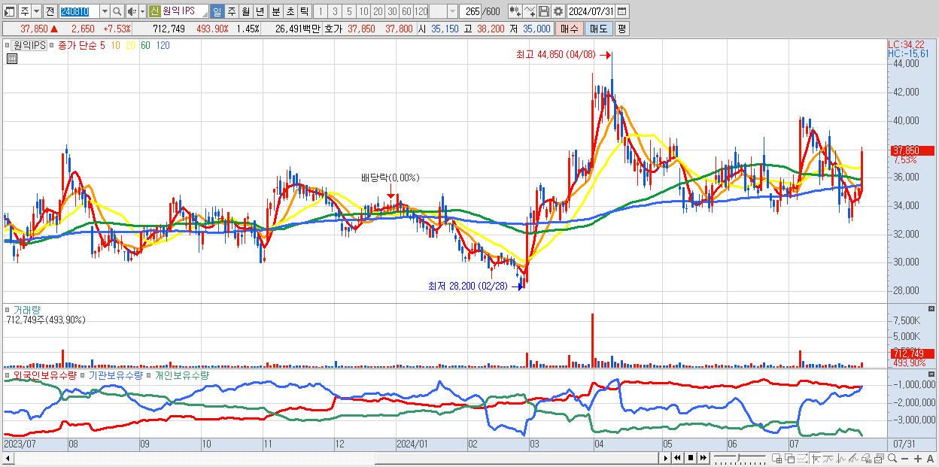The image size is (939, 467).
Task: Expand the 주 market type dropdown
Action: [x=36, y=11]
